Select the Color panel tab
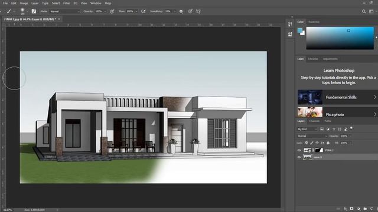 point(301,22)
